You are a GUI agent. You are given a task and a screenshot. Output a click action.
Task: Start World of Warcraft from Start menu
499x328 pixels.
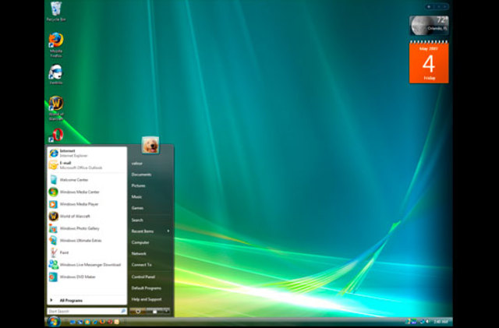tap(87, 216)
